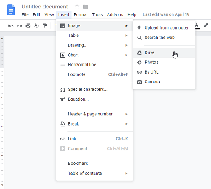Expand the Drawing submenu arrow
This screenshot has width=211, height=189.
(127, 45)
